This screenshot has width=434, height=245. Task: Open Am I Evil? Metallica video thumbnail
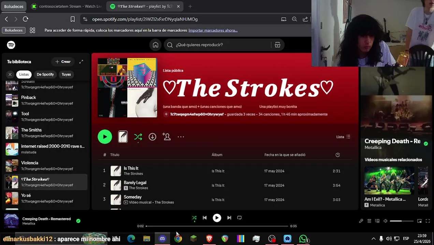[389, 180]
